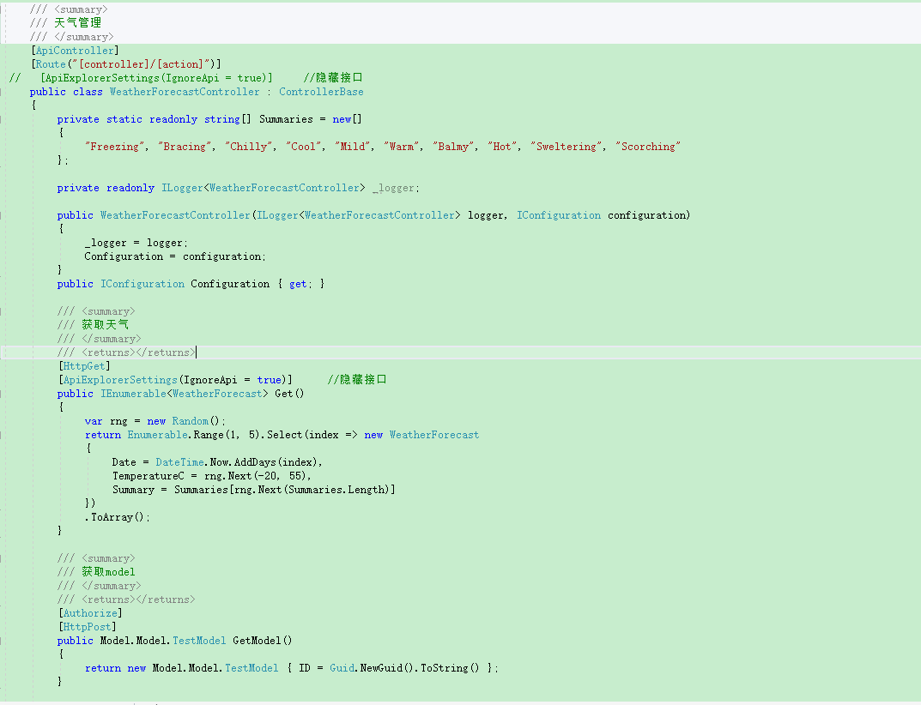Screen dimensions: 921x705
Task: Click the "Chilly" string literal
Action: click(248, 147)
